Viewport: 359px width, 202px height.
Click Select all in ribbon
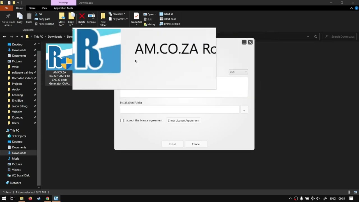[166, 14]
